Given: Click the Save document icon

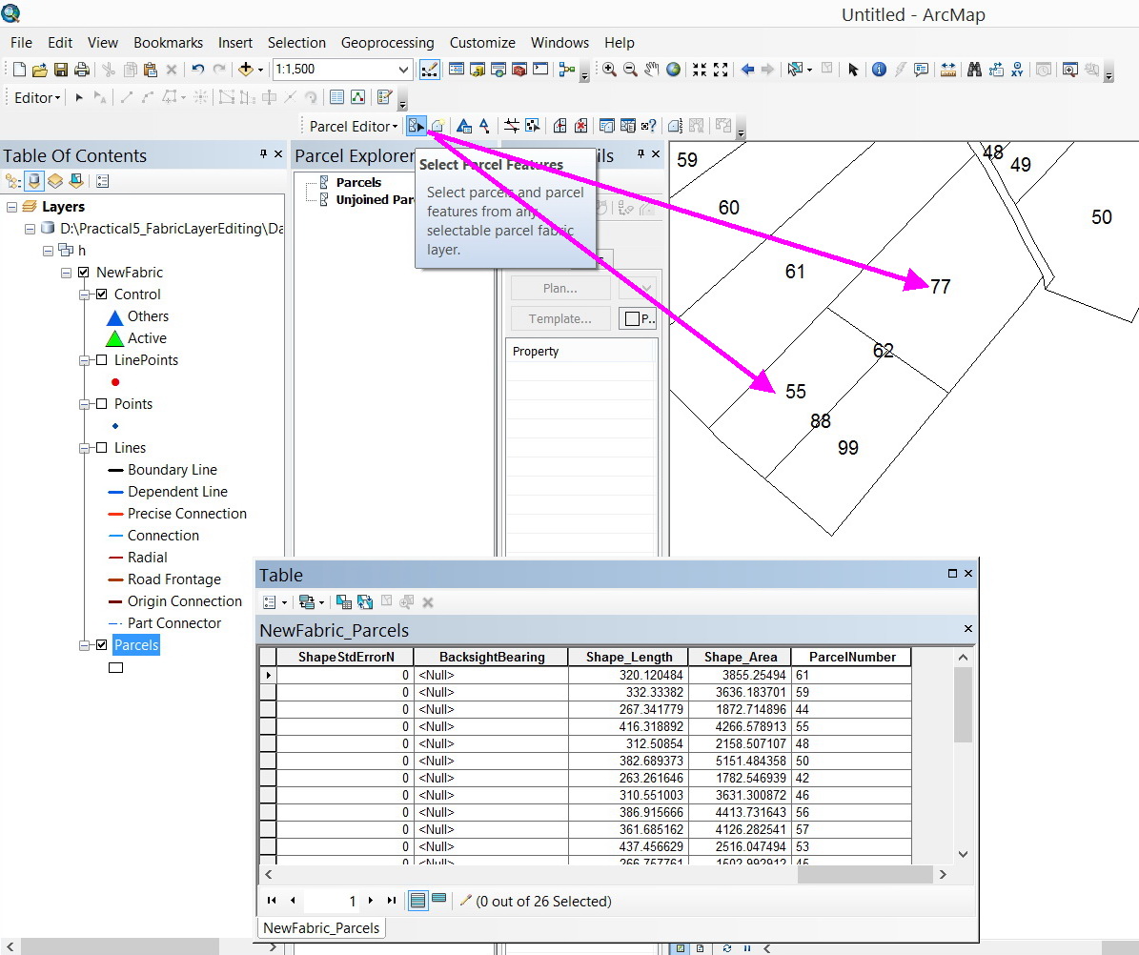Looking at the screenshot, I should [61, 69].
